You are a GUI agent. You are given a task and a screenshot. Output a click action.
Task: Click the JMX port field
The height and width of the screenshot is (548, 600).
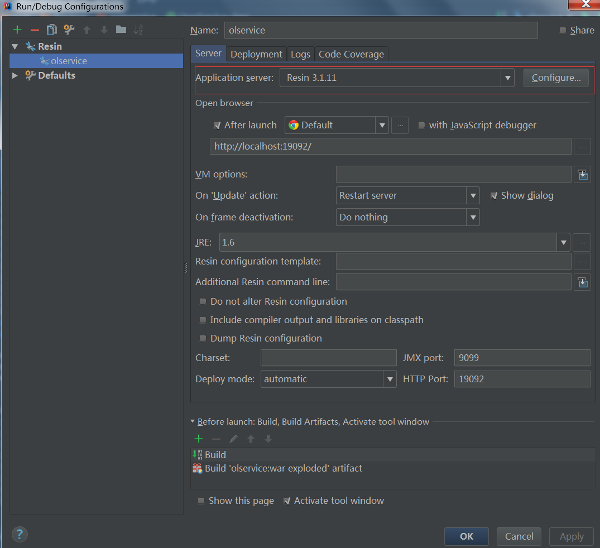click(522, 358)
